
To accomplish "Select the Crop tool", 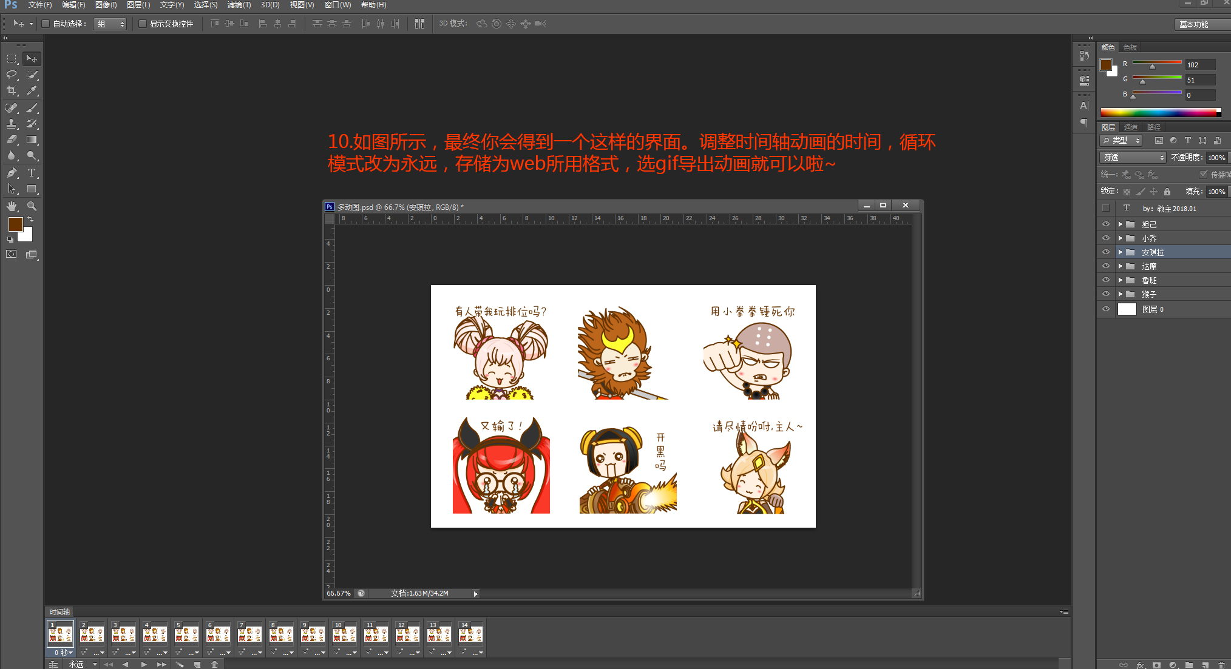I will pyautogui.click(x=12, y=91).
